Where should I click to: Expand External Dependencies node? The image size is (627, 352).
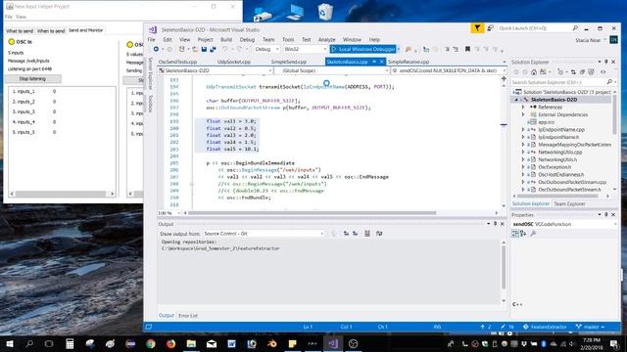tap(523, 114)
